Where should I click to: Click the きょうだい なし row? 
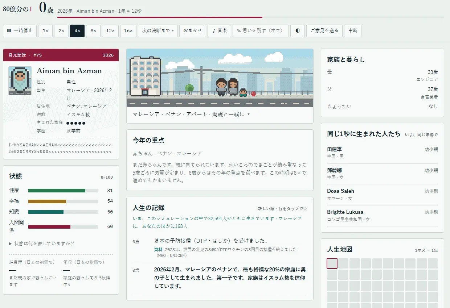(382, 107)
